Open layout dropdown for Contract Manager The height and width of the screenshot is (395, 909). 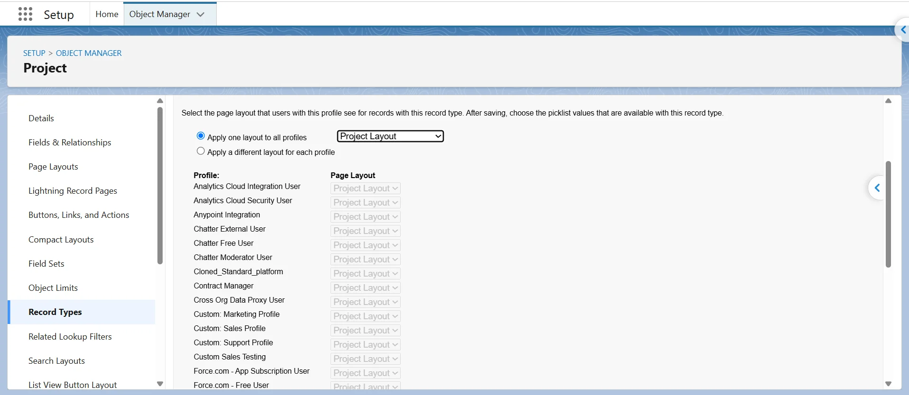(365, 288)
